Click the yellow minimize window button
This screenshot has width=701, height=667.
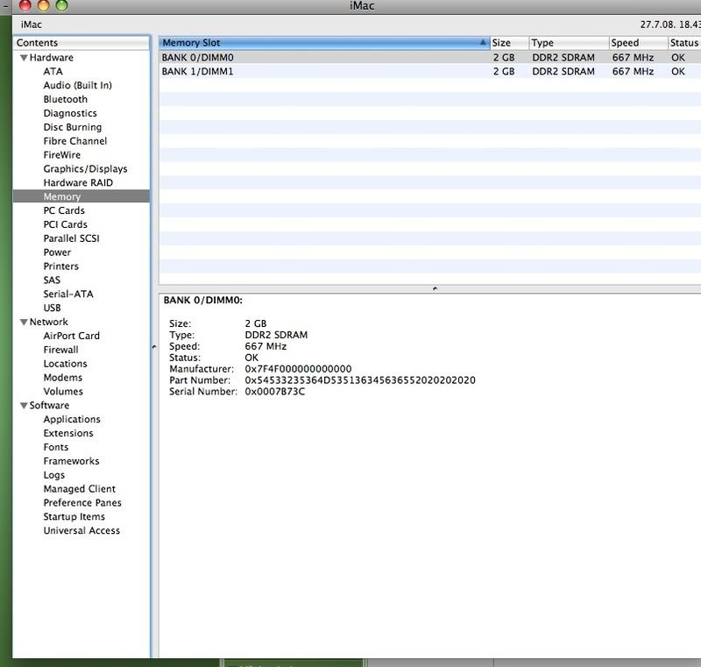(x=43, y=5)
